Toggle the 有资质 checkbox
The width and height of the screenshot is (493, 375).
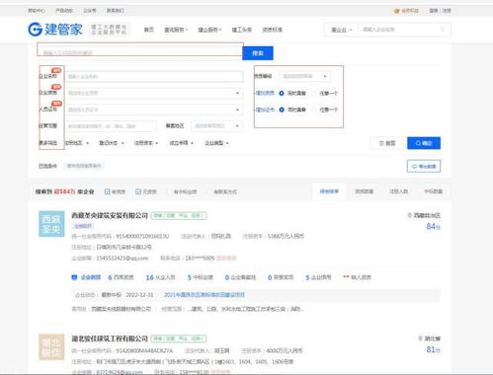point(108,191)
